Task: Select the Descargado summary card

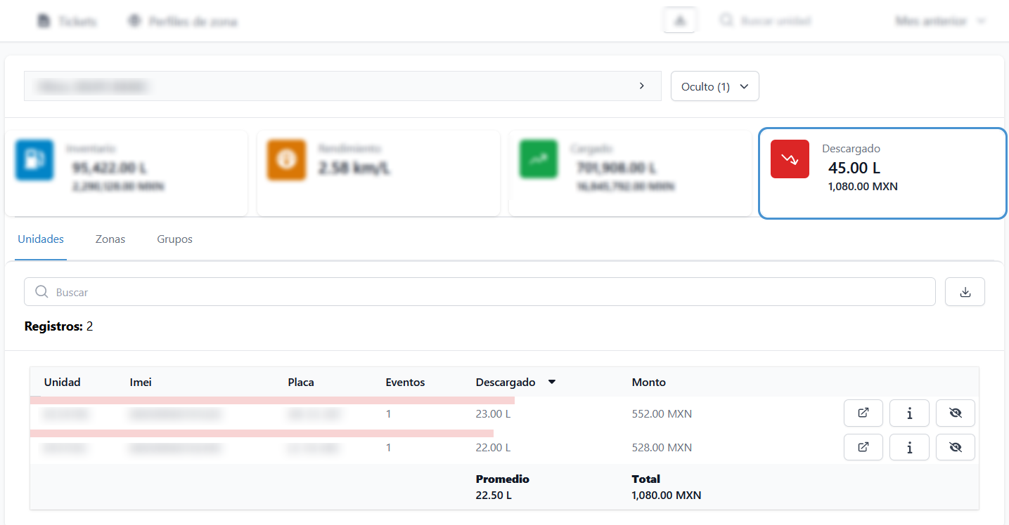Action: pos(882,173)
